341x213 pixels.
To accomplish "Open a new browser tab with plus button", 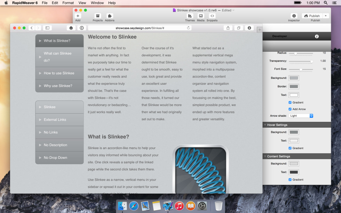I will tap(260, 30).
